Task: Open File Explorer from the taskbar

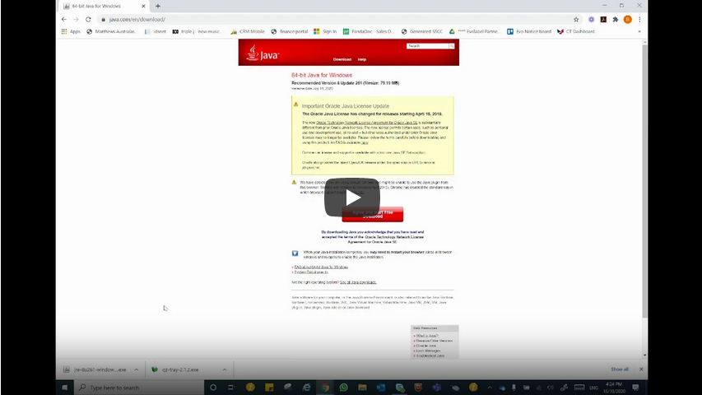Action: (362, 388)
